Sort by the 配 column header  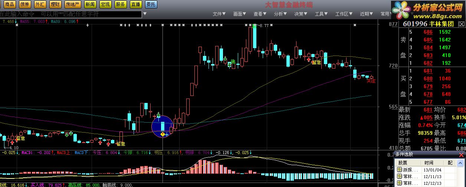point(450,163)
